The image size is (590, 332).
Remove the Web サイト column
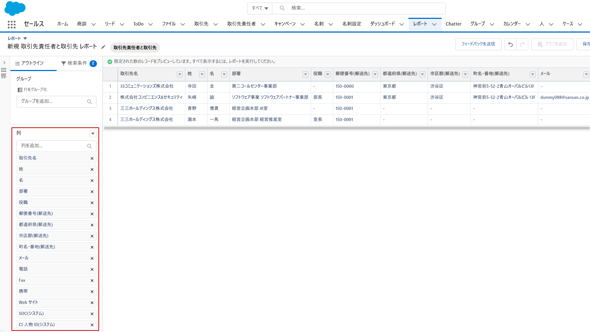92,303
